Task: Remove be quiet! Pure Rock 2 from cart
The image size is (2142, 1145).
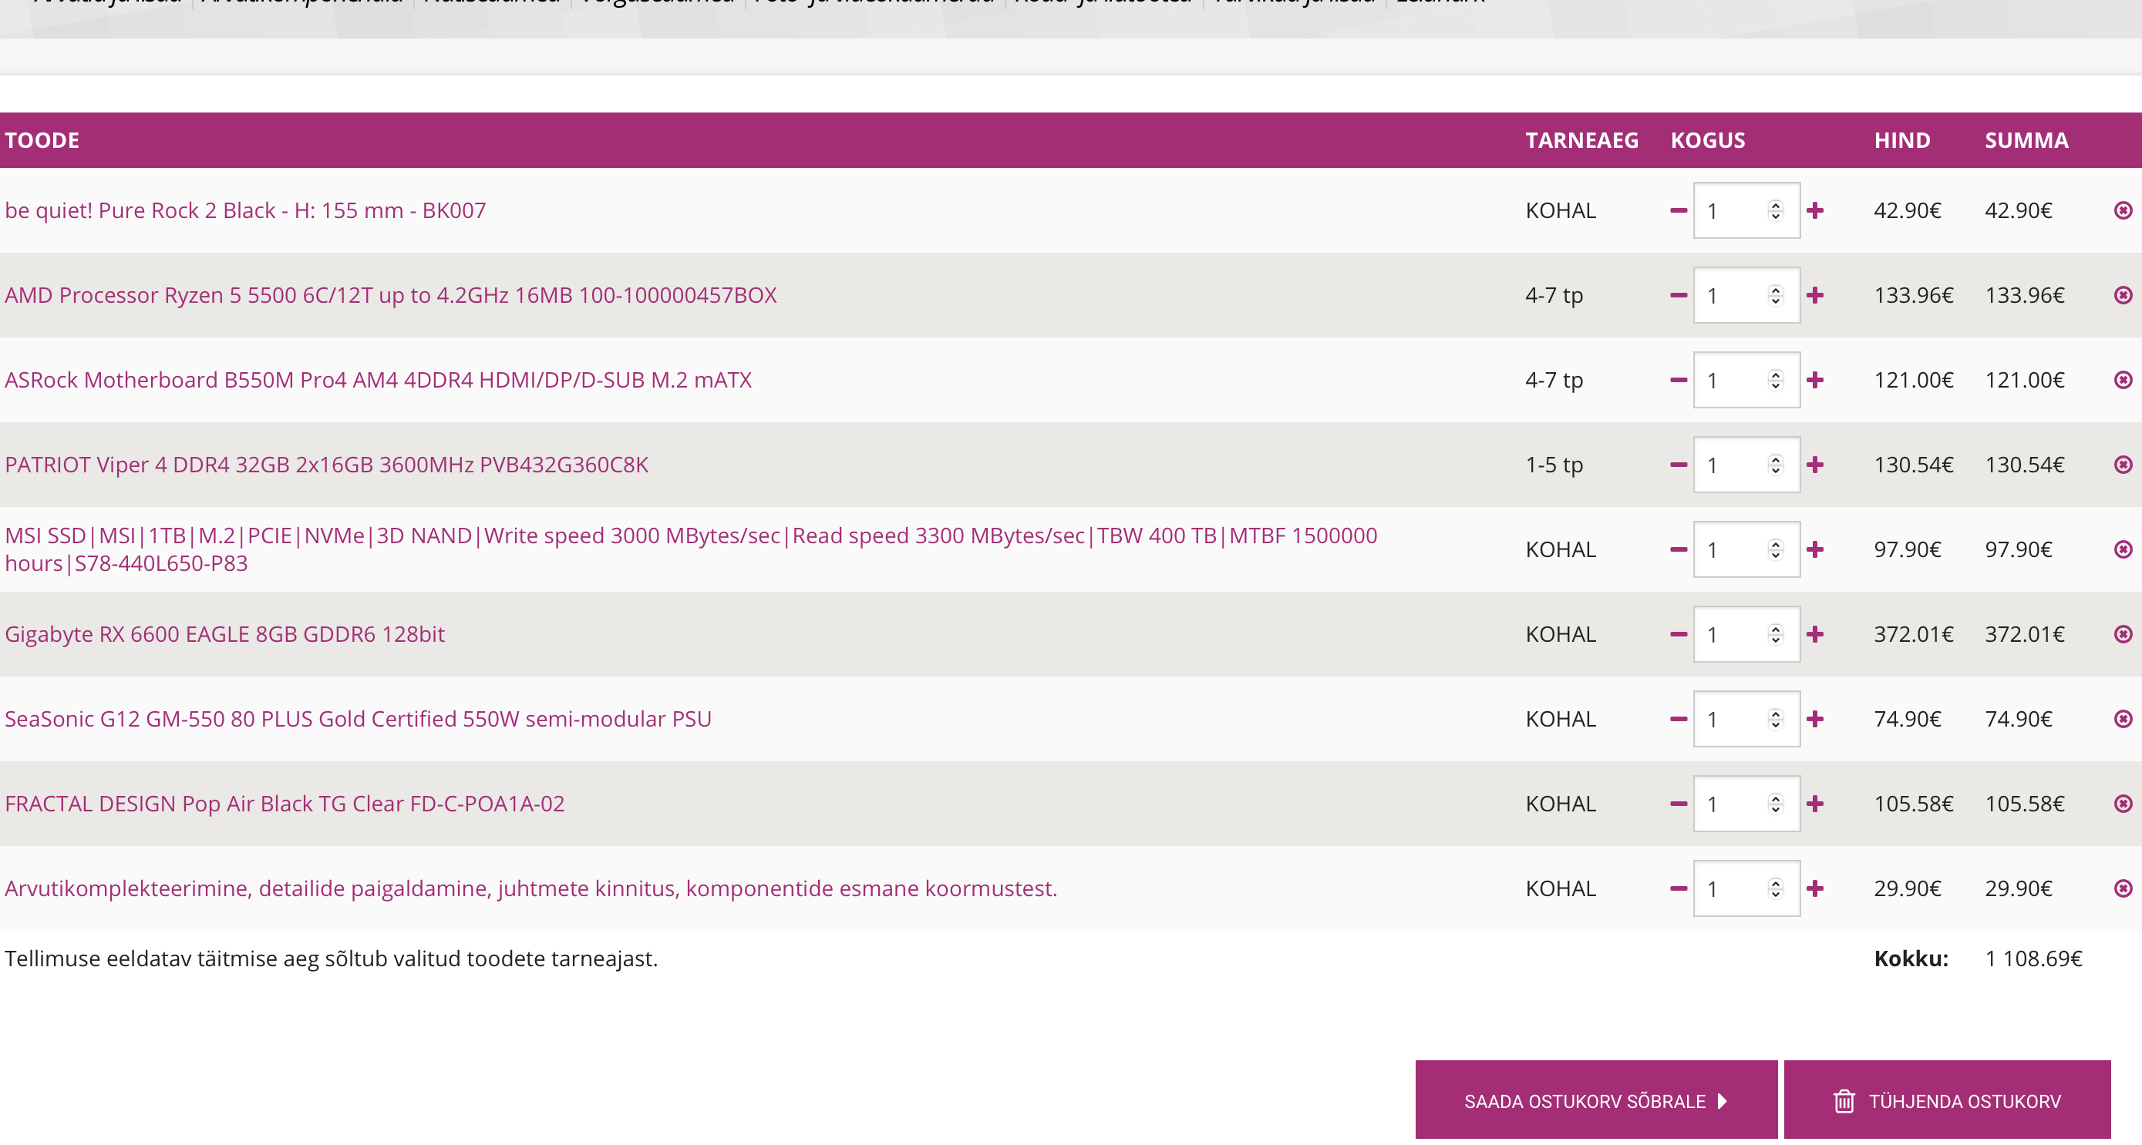Action: 2123,211
